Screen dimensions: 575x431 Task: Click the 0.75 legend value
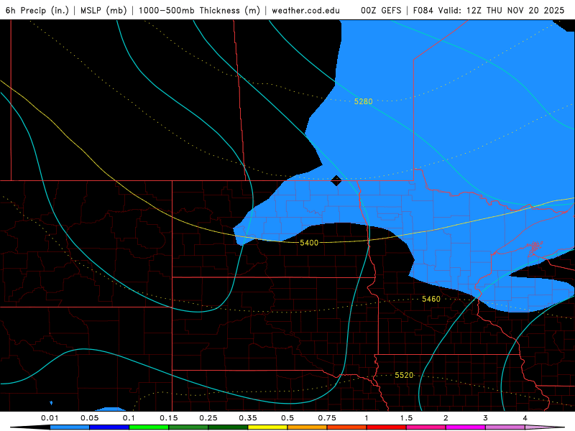coord(327,418)
